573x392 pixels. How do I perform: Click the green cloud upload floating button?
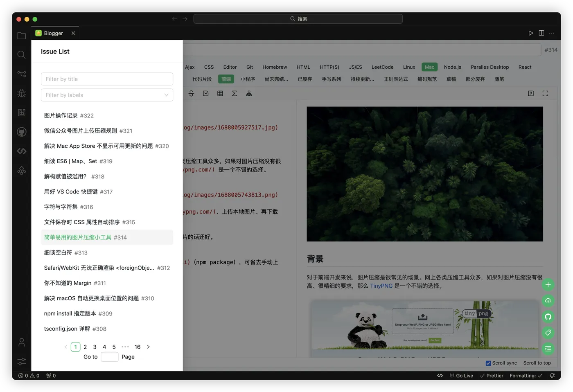548,301
